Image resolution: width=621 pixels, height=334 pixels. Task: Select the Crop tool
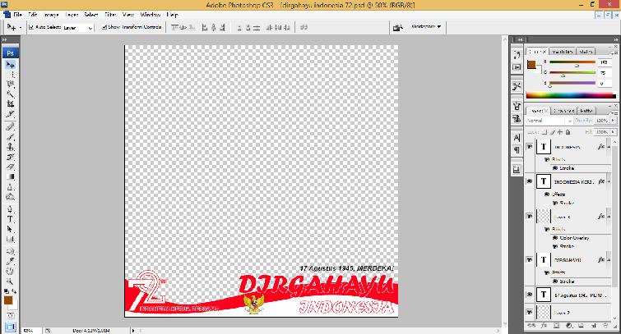11,104
